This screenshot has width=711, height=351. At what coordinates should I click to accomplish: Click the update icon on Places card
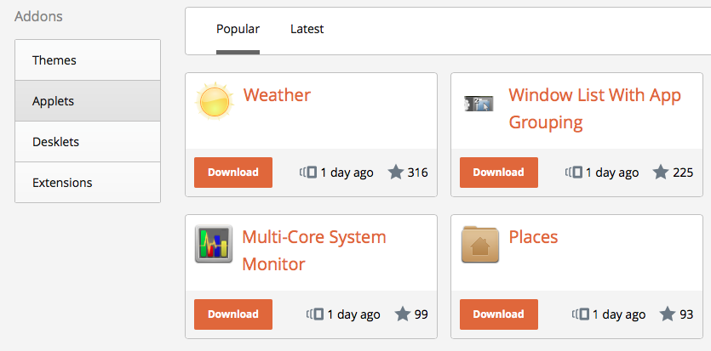coord(581,314)
